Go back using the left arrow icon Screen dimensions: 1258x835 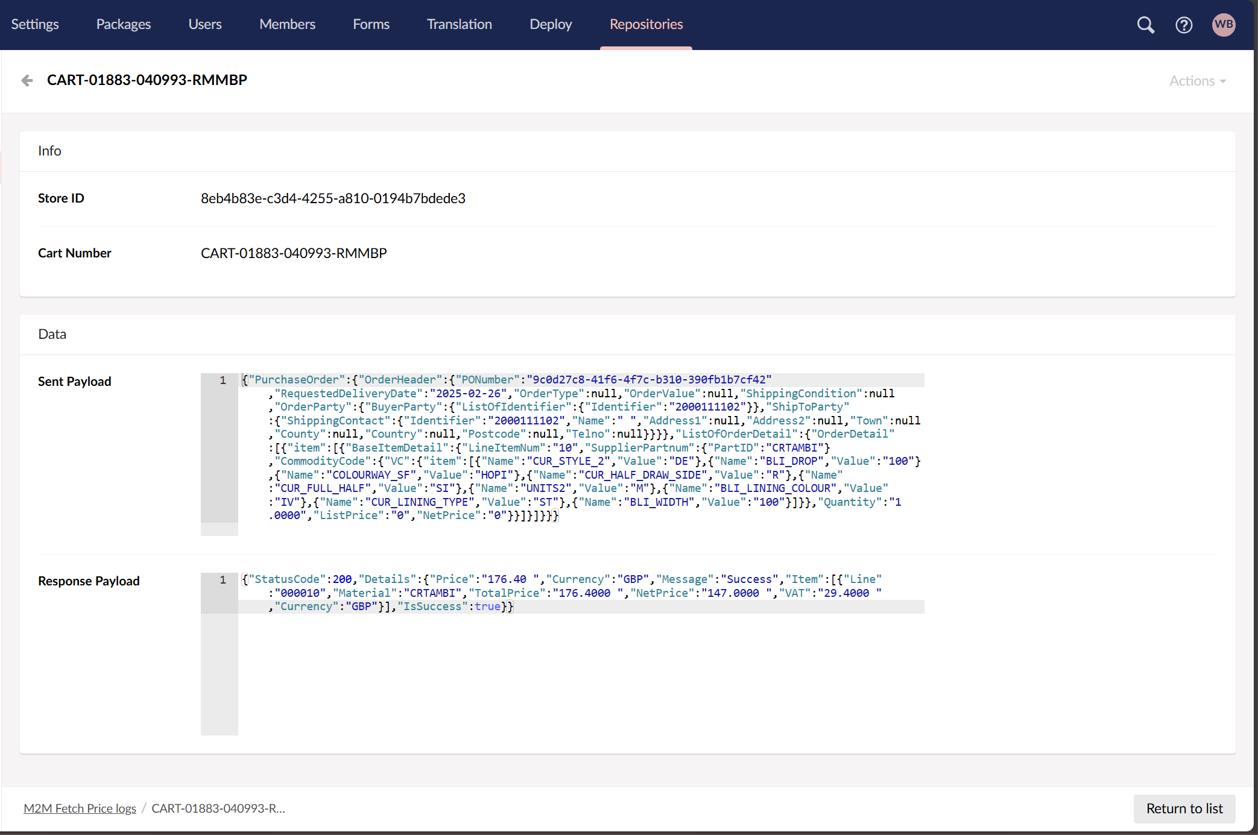point(27,80)
